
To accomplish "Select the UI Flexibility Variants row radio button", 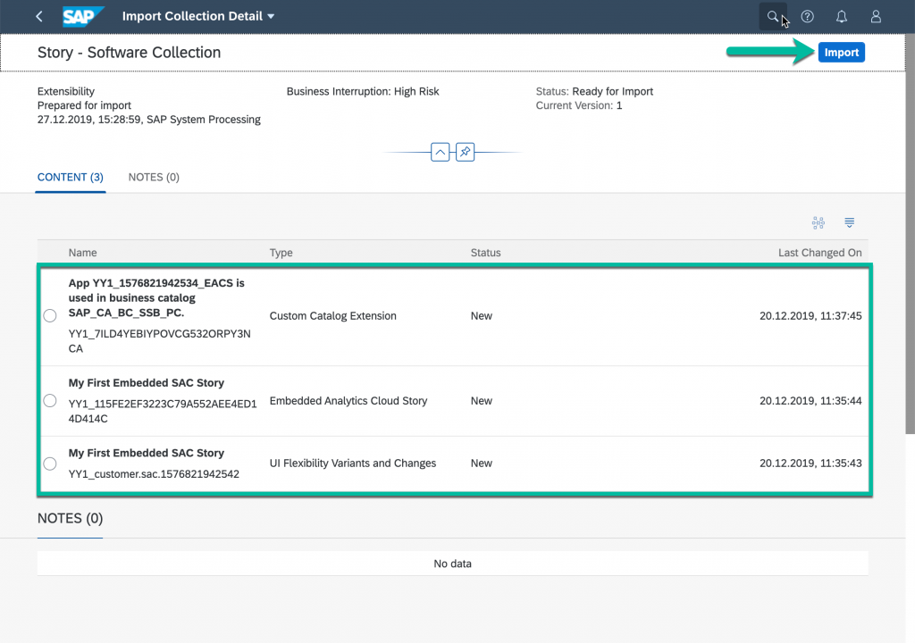I will tap(50, 463).
